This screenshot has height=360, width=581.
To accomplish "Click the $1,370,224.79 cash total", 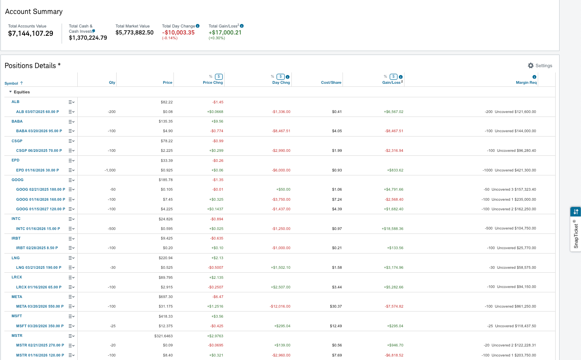I will (x=88, y=38).
